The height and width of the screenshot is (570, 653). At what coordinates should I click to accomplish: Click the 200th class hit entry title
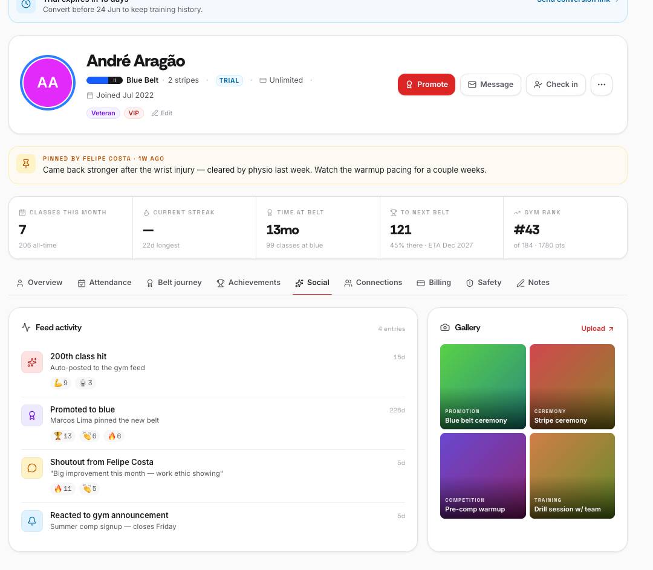78,356
